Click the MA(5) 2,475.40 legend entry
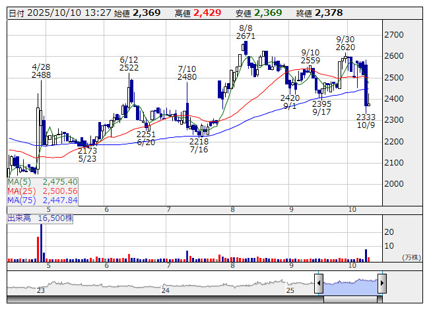Image resolution: width=431 pixels, height=310 pixels. click(43, 182)
